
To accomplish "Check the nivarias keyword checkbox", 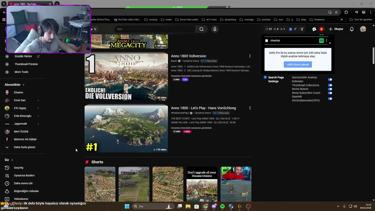I will (267, 41).
